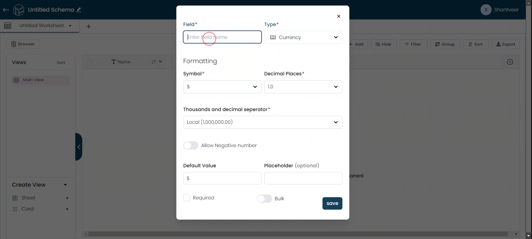Click the save button

point(332,204)
